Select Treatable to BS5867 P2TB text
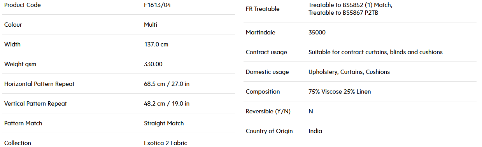Image resolution: width=482 pixels, height=147 pixels. 344,13
